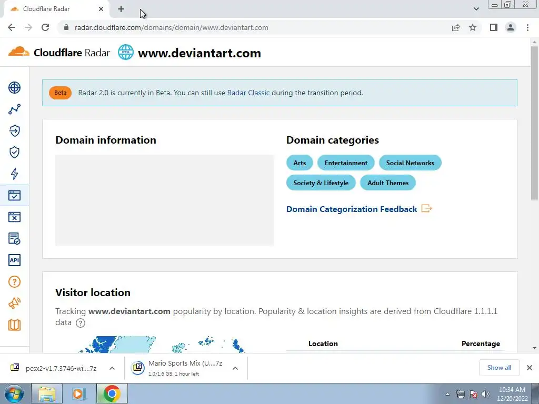
Task: View site information via the lock icon
Action: coord(67,27)
